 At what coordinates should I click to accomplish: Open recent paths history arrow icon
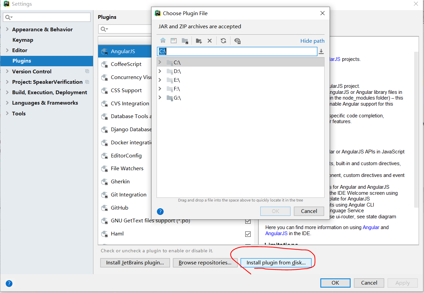[x=321, y=51]
